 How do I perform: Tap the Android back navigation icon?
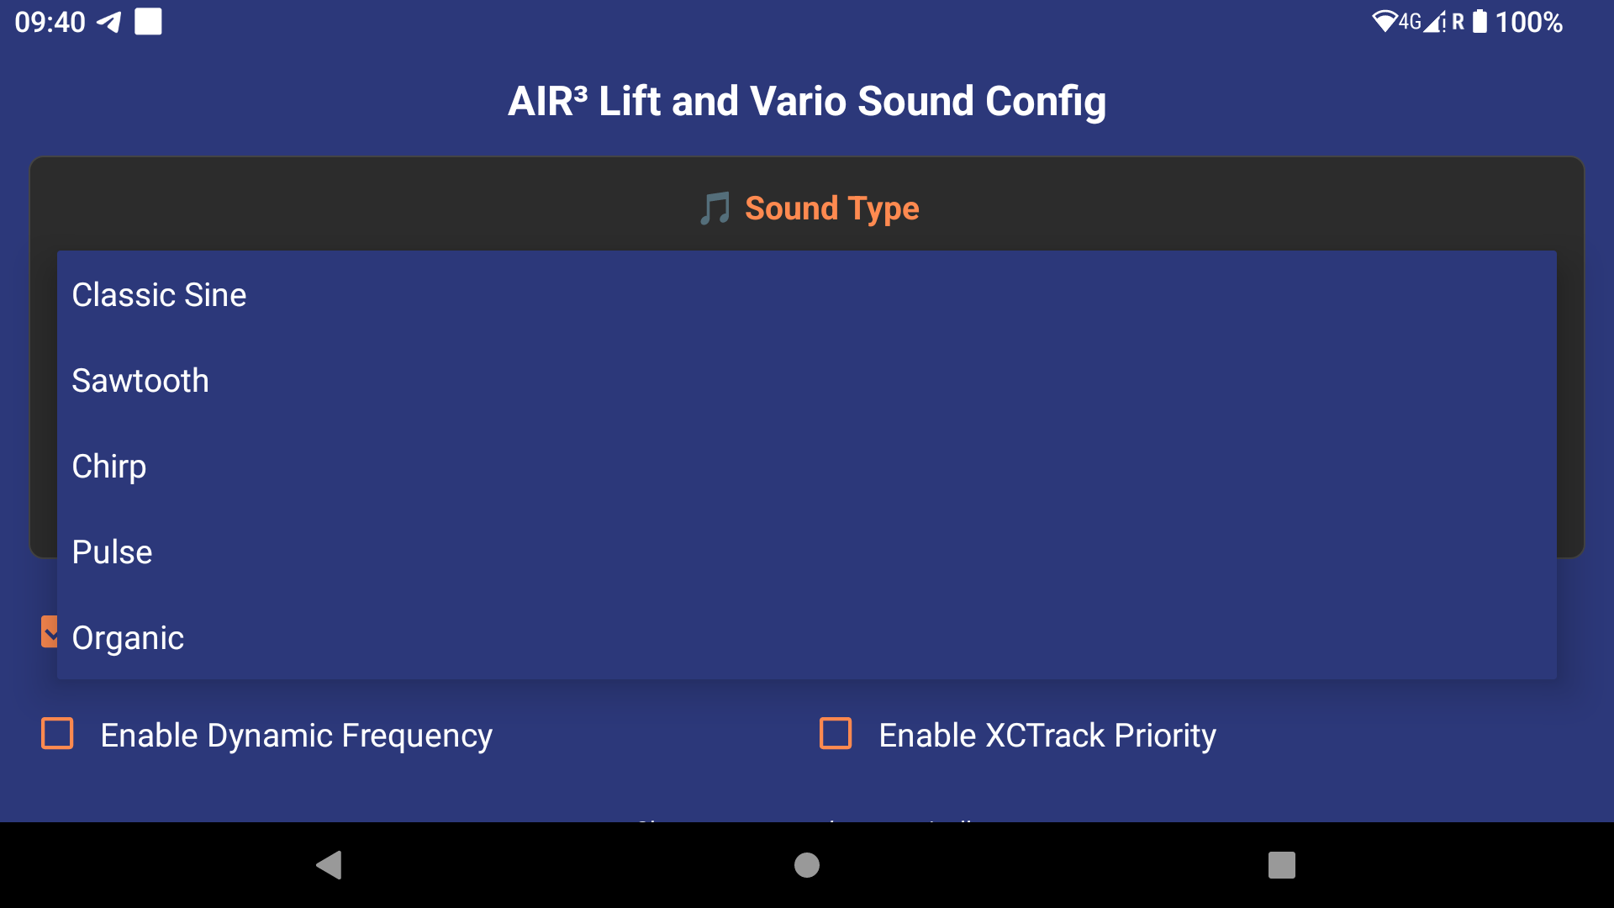coord(329,865)
